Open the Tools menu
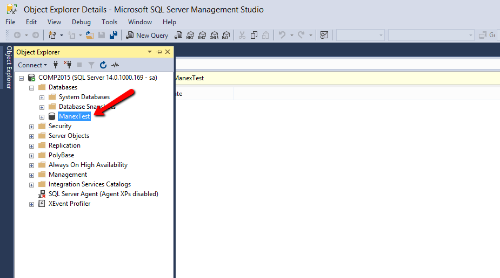 point(109,22)
